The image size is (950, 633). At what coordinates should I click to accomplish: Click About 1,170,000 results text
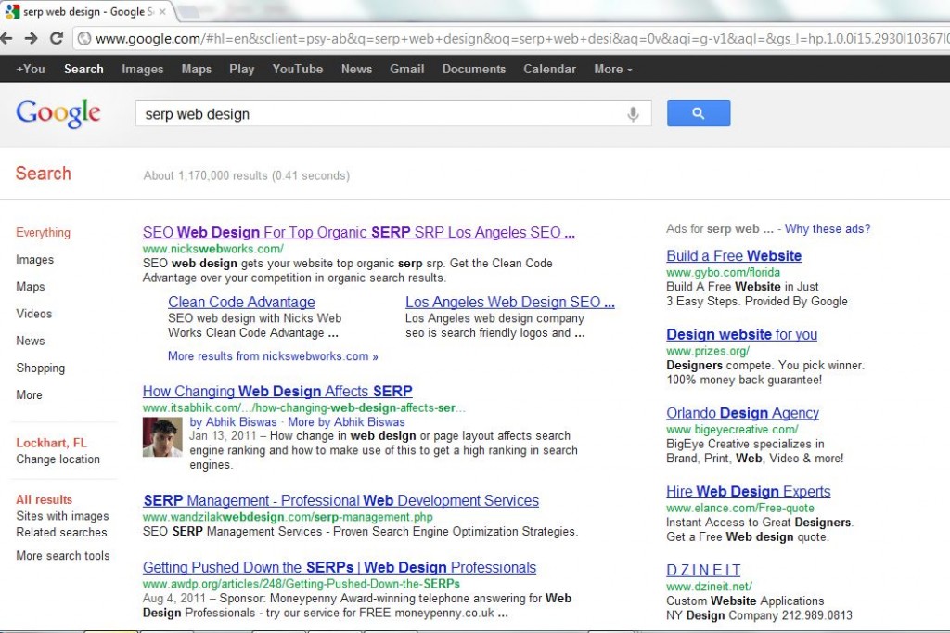[x=247, y=175]
